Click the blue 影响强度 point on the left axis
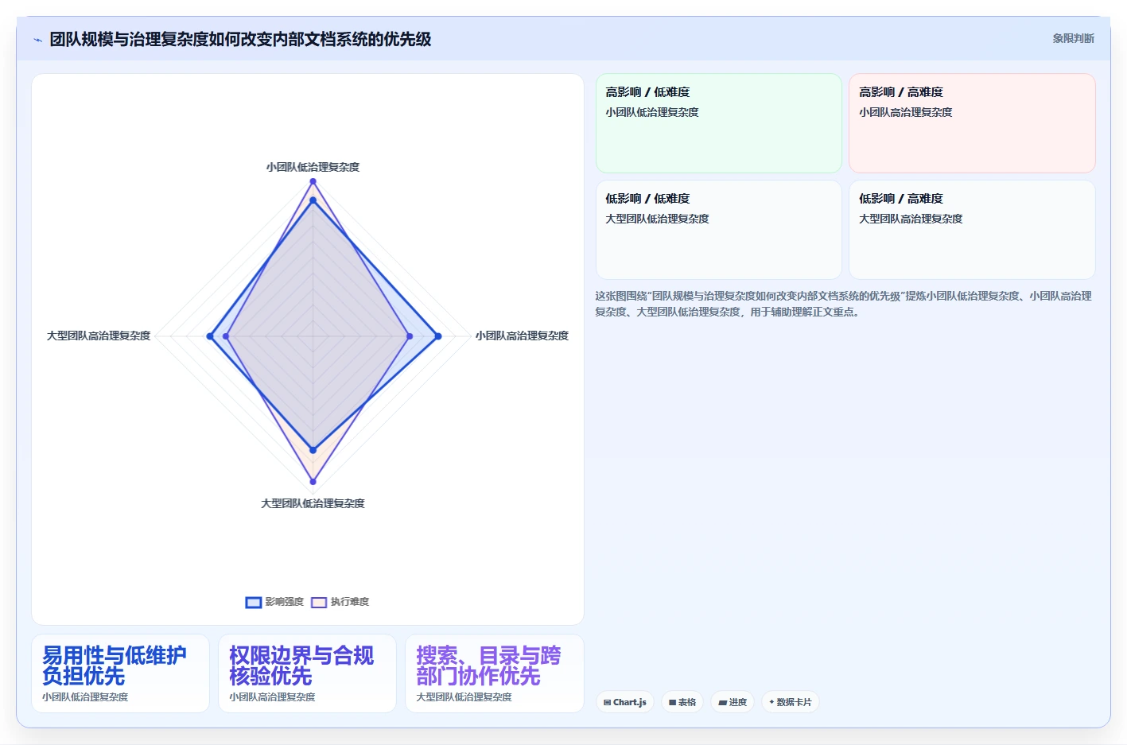1127x745 pixels. pos(210,336)
